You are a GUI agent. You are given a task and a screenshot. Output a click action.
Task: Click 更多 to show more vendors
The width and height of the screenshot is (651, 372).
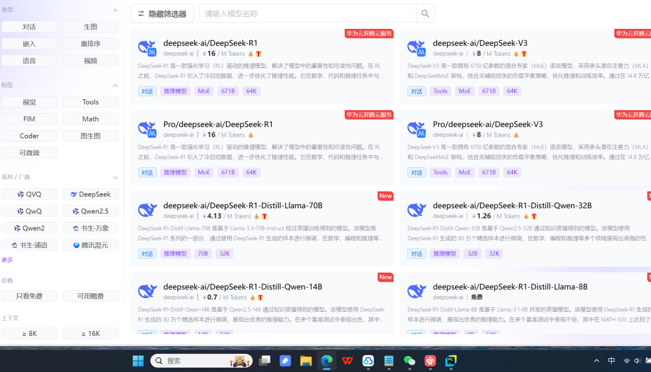tap(7, 260)
